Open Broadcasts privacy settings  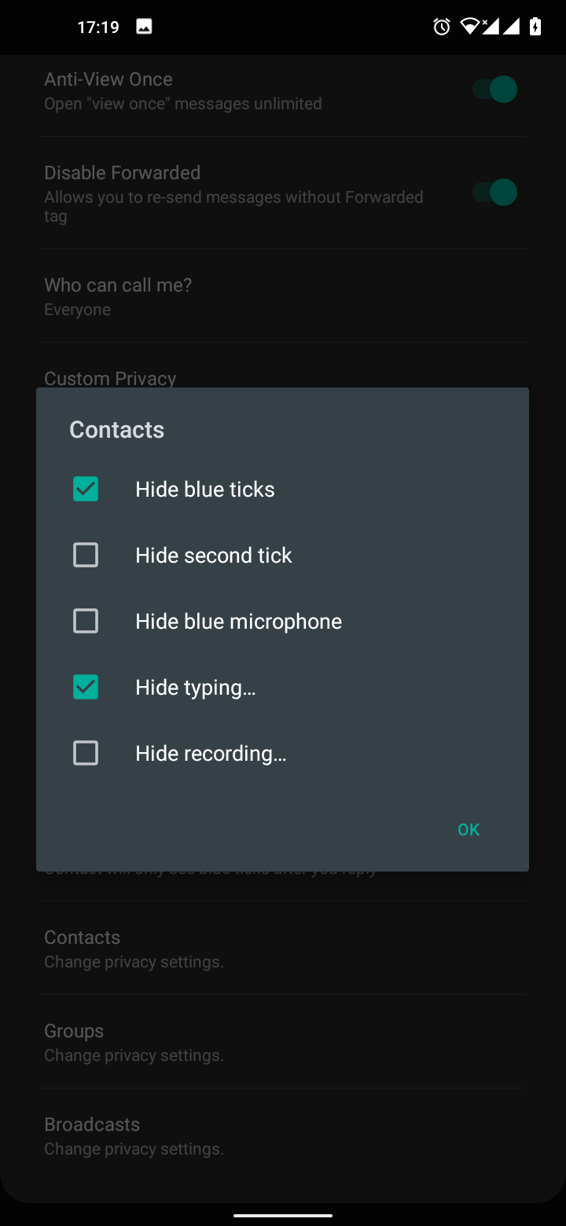(134, 1135)
